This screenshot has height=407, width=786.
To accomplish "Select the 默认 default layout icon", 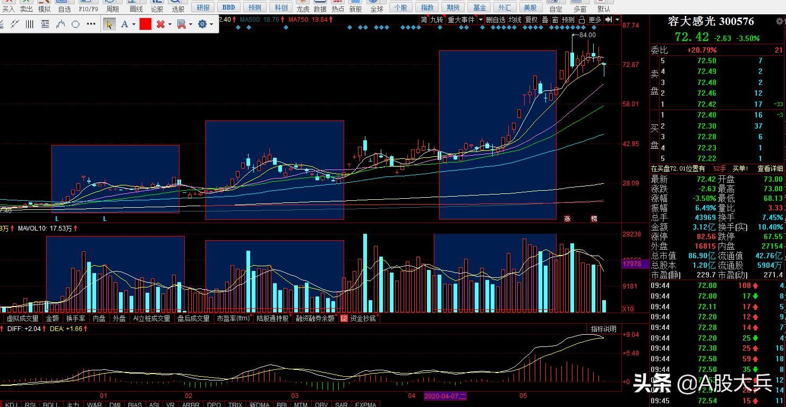I will click(604, 6).
